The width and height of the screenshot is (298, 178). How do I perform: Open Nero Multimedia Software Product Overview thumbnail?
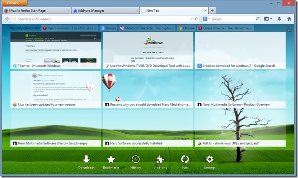tap(240, 89)
